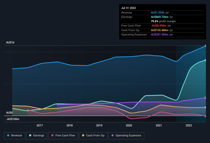210x143 pixels.
Task: Toggle the Operating Expenses legend button
Action: point(126,136)
